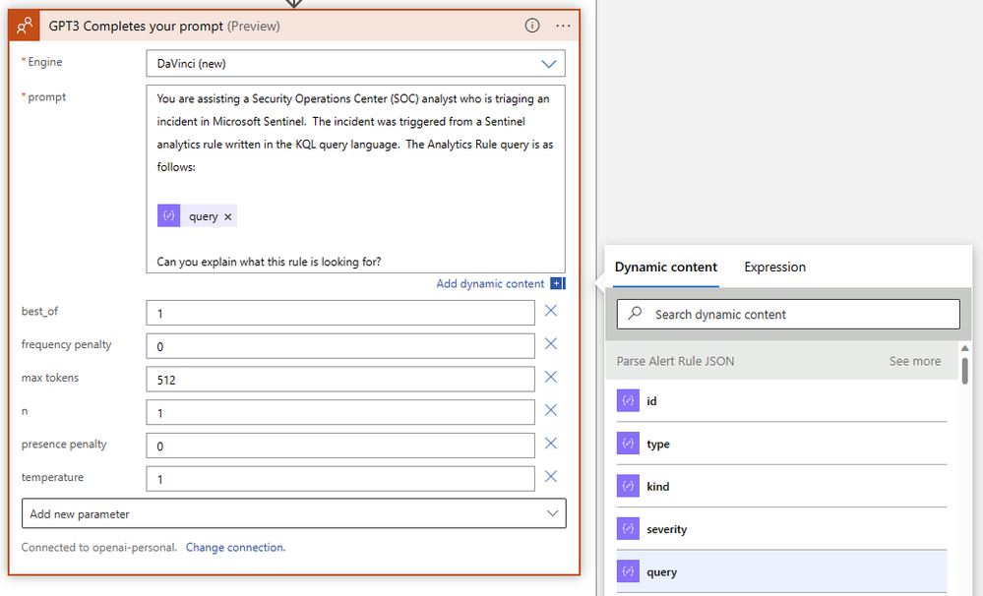
Task: Delete the temperature parameter row
Action: tap(551, 477)
